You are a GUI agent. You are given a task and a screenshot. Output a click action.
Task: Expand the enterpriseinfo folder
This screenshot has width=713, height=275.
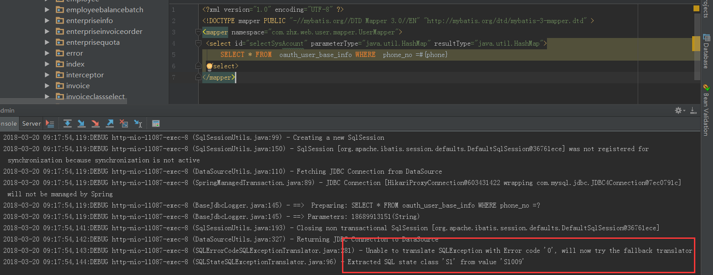(47, 20)
